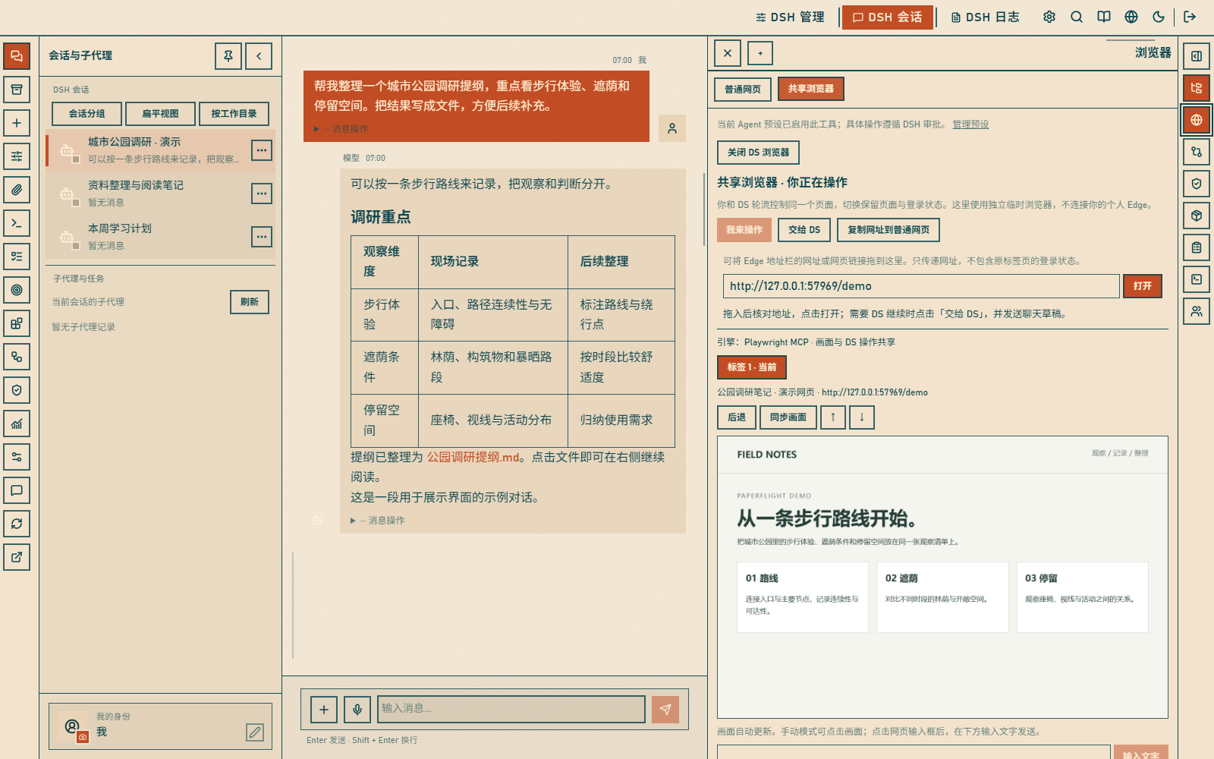Click the refresh sync sidebar icon

point(17,524)
